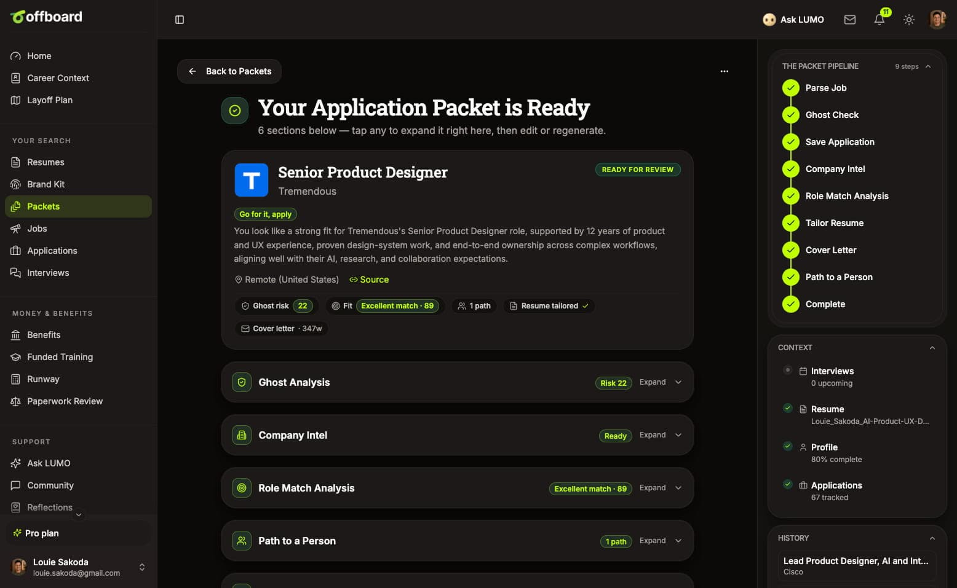Click the Tailor Resume step checkmark

tap(790, 223)
